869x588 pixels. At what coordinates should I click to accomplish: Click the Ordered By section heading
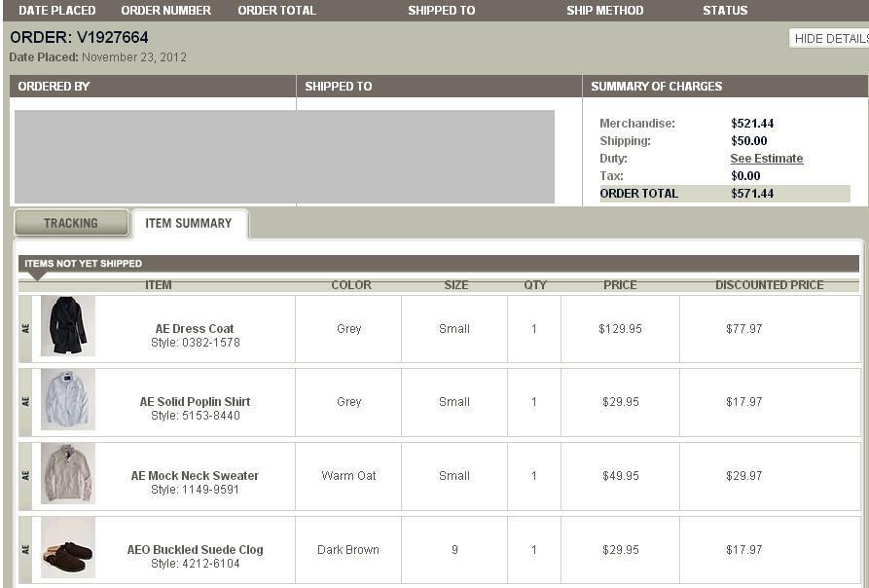tap(54, 87)
